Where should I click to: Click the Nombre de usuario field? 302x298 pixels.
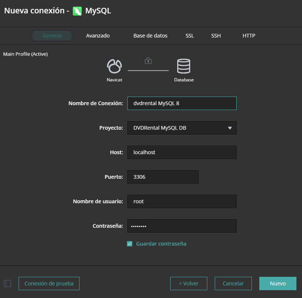click(182, 201)
